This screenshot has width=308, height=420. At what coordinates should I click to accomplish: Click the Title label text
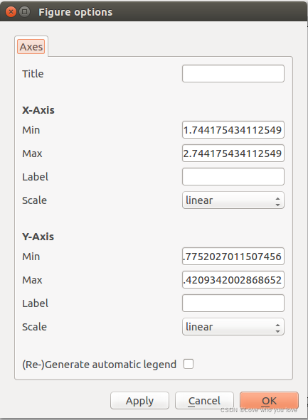pos(33,74)
